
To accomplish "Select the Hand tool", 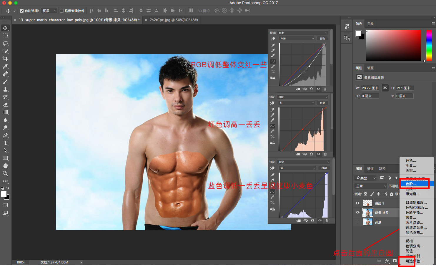I will (5, 166).
